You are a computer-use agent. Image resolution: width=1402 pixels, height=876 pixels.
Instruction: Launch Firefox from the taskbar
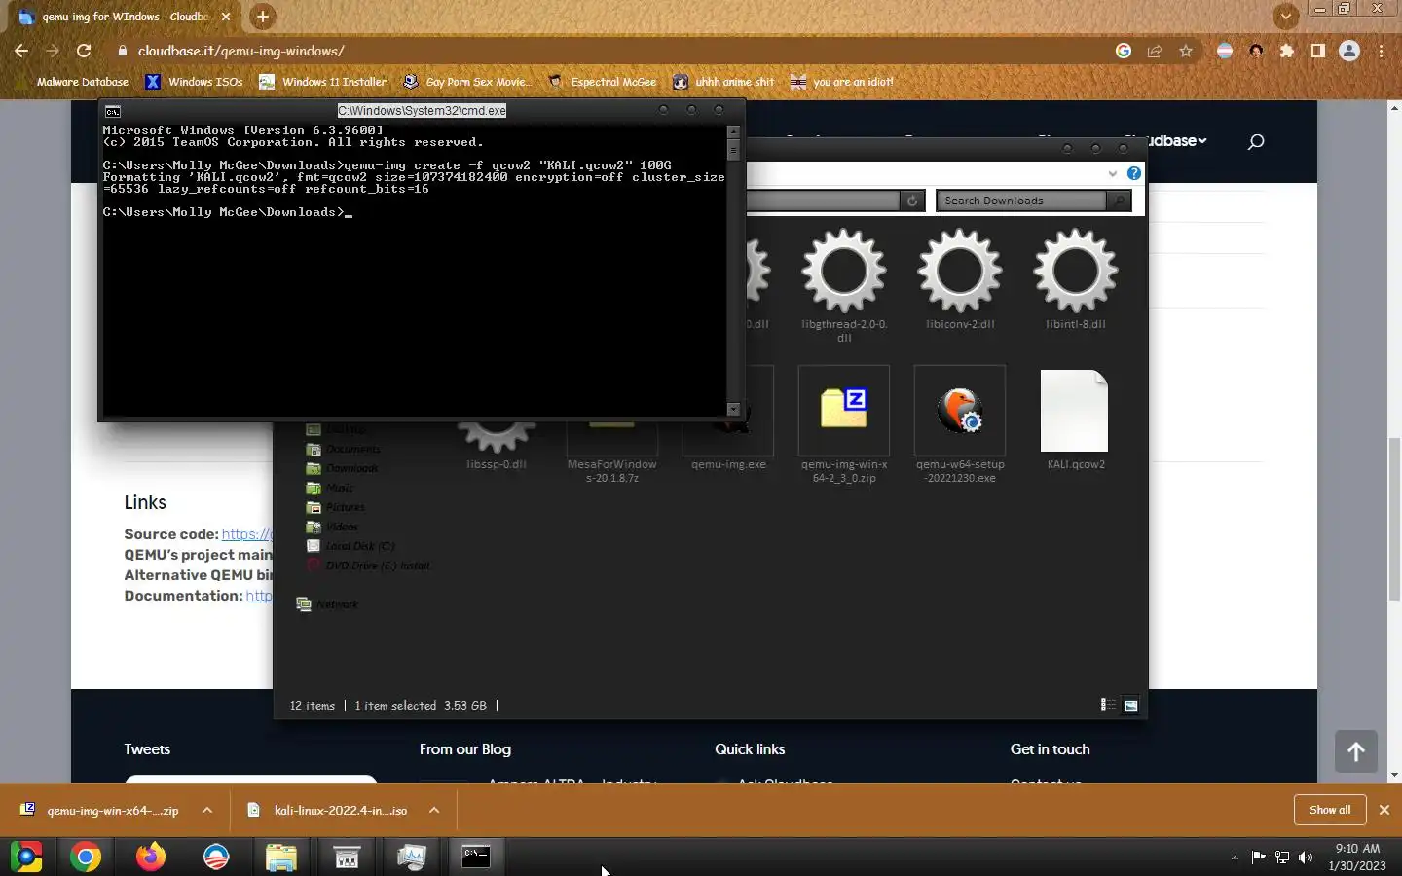[x=150, y=857]
